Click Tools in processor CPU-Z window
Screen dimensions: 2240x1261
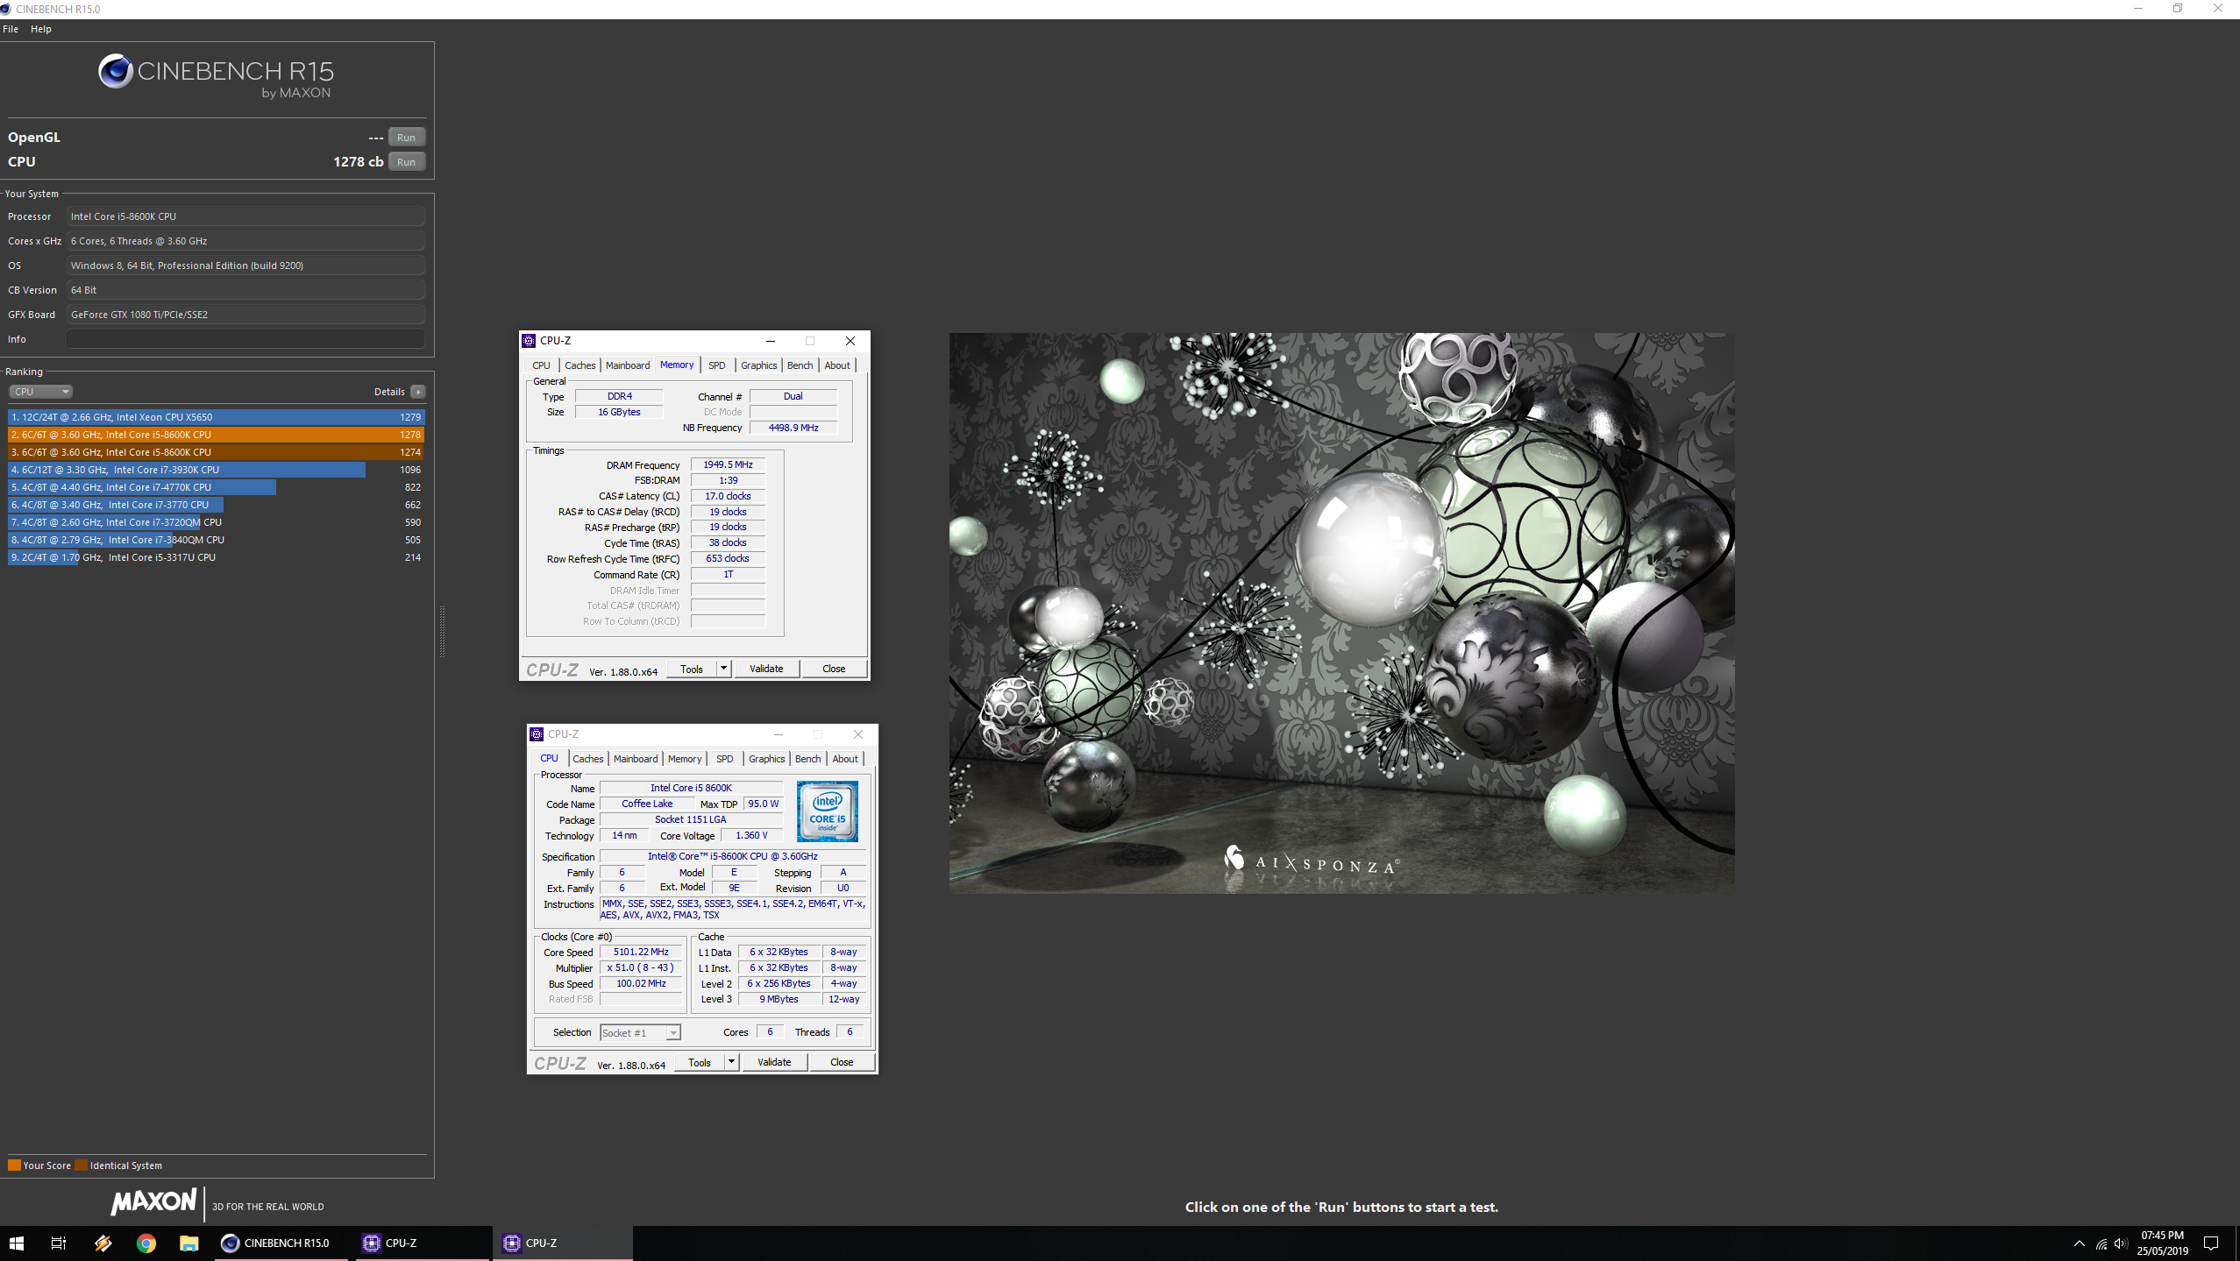[700, 1062]
